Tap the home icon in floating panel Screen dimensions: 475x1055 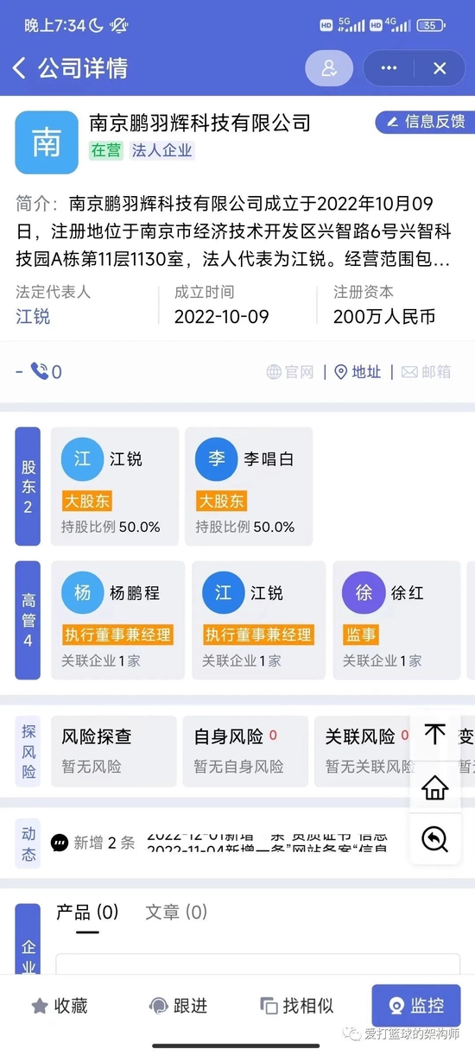435,787
